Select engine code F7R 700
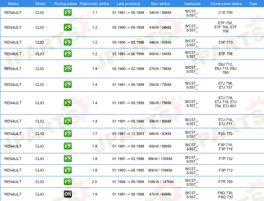264x201 pixels. [226, 182]
